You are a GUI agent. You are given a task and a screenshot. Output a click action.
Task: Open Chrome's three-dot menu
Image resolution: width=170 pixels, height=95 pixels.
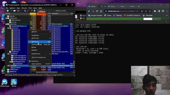[167, 11]
